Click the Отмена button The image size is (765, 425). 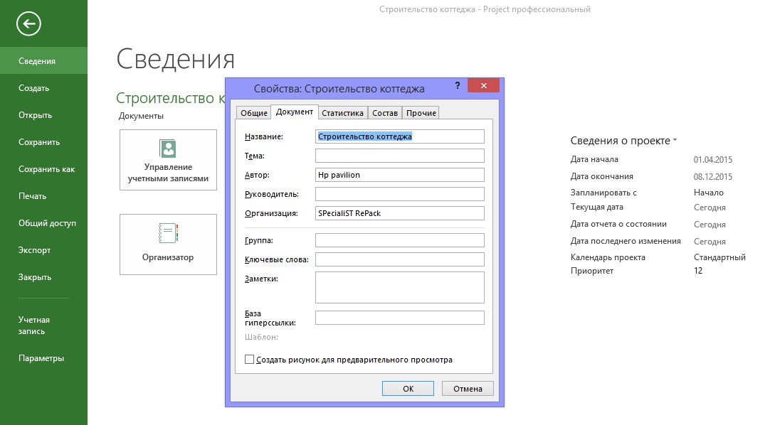click(x=468, y=388)
